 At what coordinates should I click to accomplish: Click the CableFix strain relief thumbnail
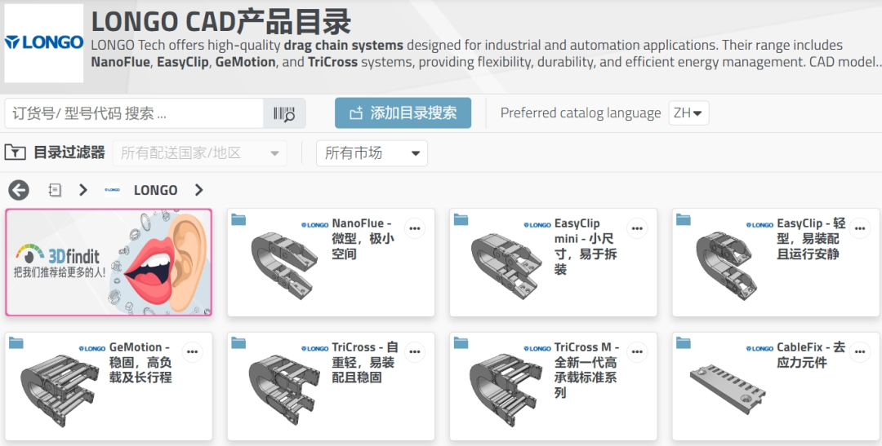[728, 390]
